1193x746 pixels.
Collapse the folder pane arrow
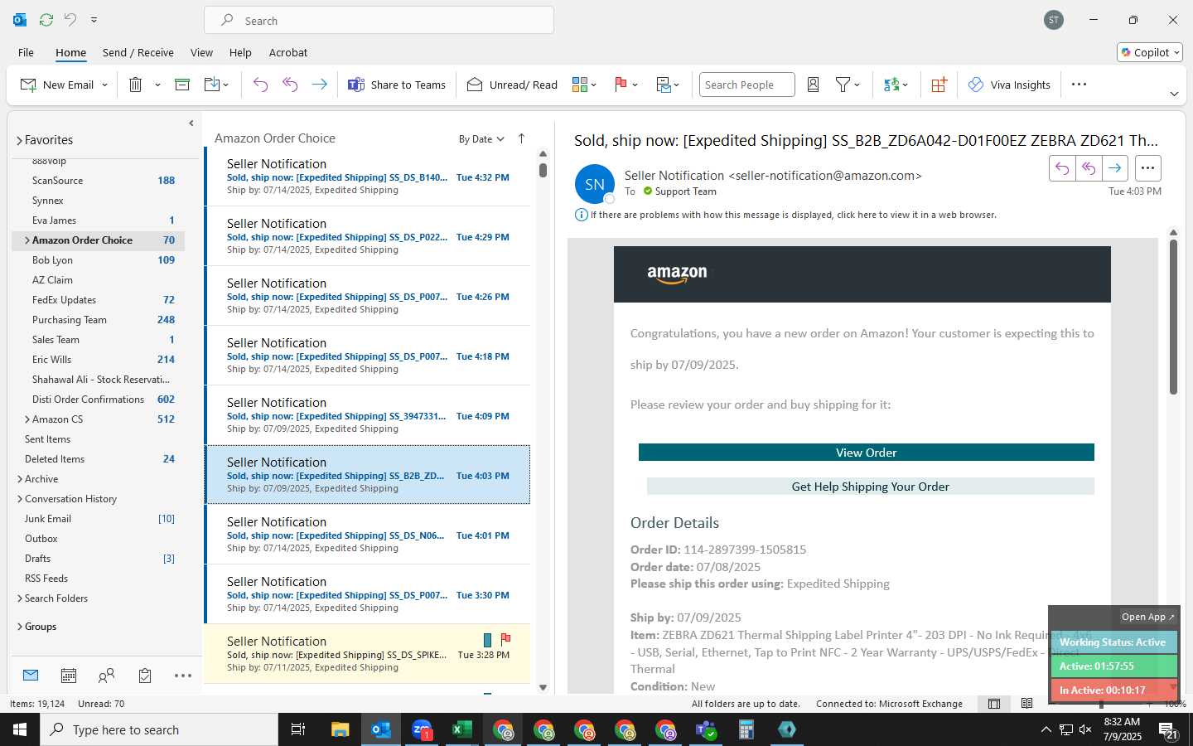[191, 123]
